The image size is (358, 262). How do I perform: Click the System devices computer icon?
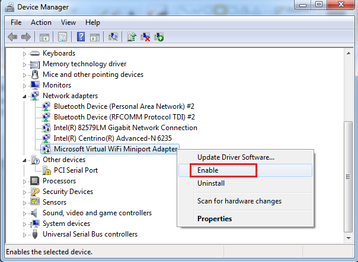point(35,224)
